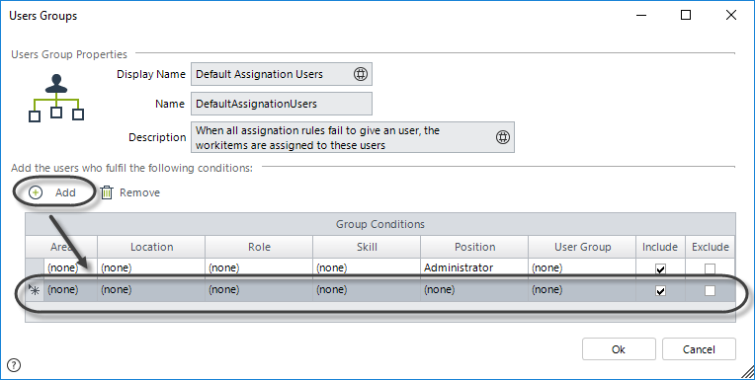Maximize the Users Groups window
755x380 pixels.
(686, 15)
